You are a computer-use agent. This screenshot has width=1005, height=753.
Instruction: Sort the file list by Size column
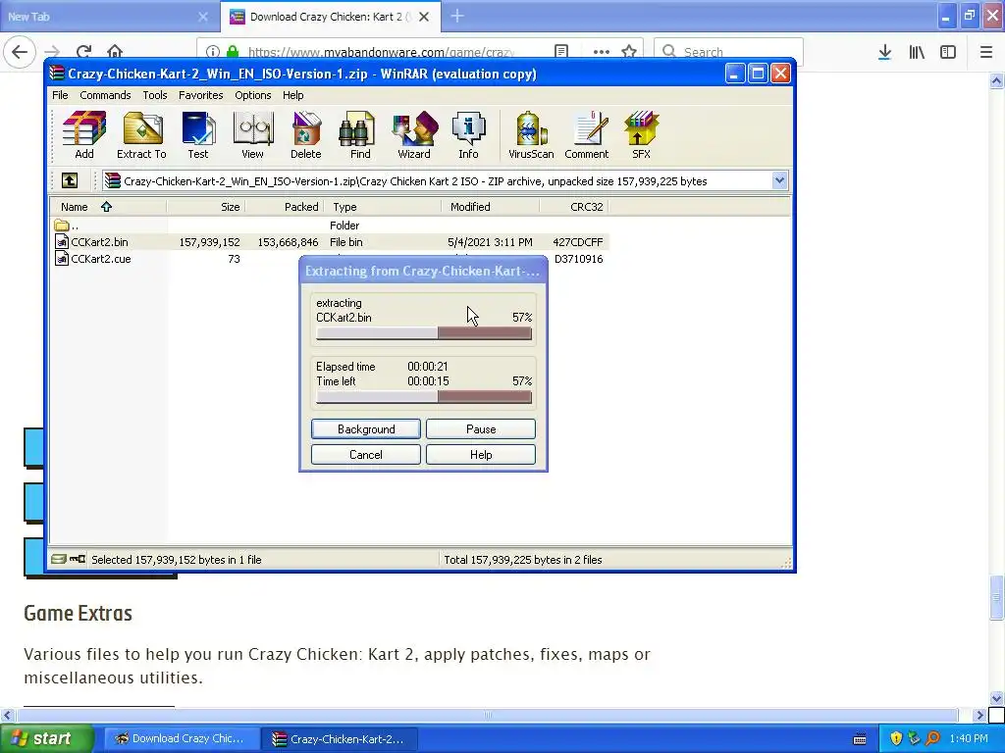(x=206, y=207)
